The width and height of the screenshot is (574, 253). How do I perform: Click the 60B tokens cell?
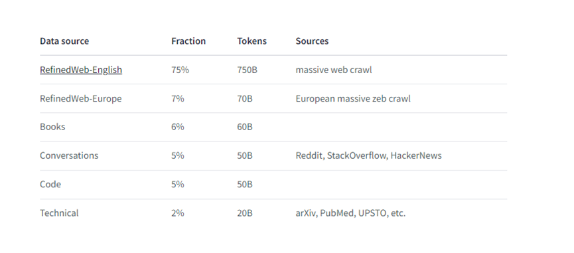pos(245,127)
